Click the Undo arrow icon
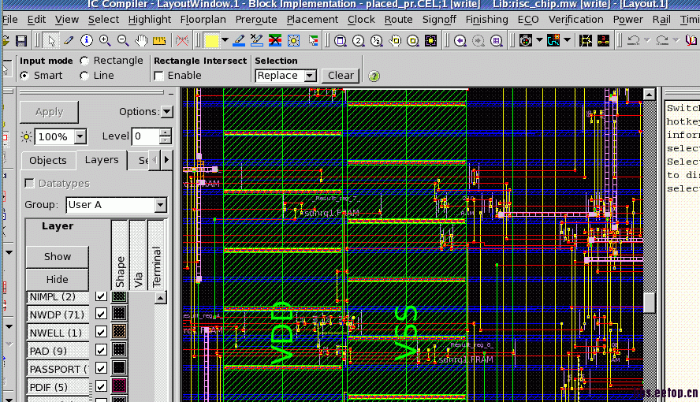This screenshot has width=700, height=402. (x=633, y=41)
